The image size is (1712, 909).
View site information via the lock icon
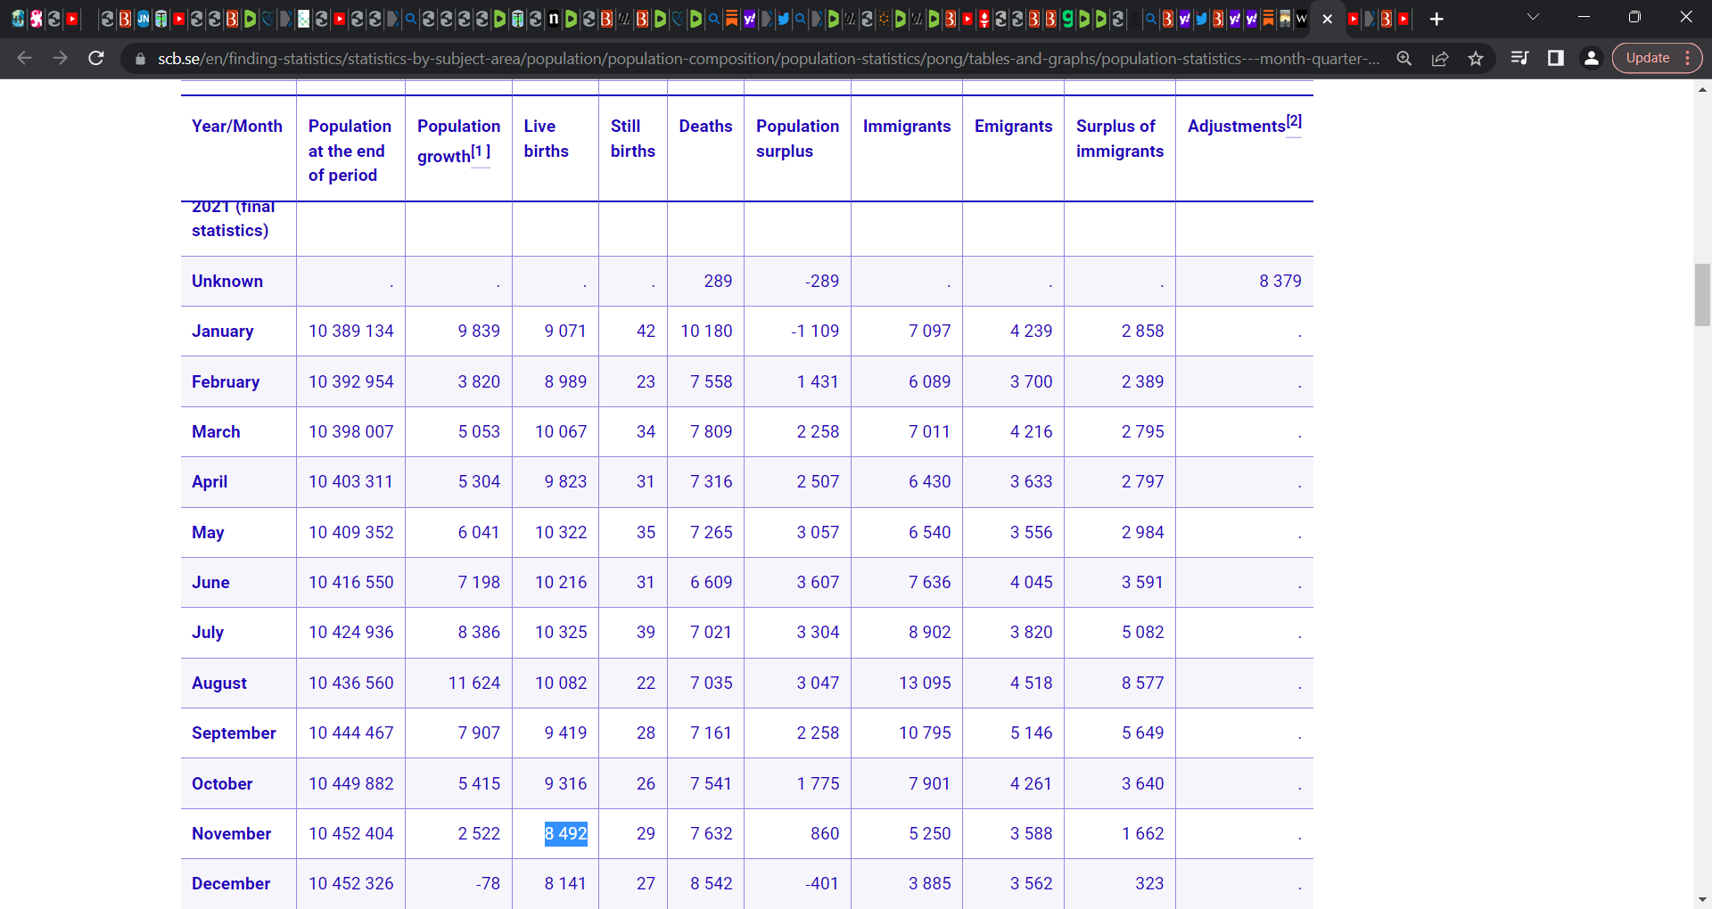click(x=140, y=58)
